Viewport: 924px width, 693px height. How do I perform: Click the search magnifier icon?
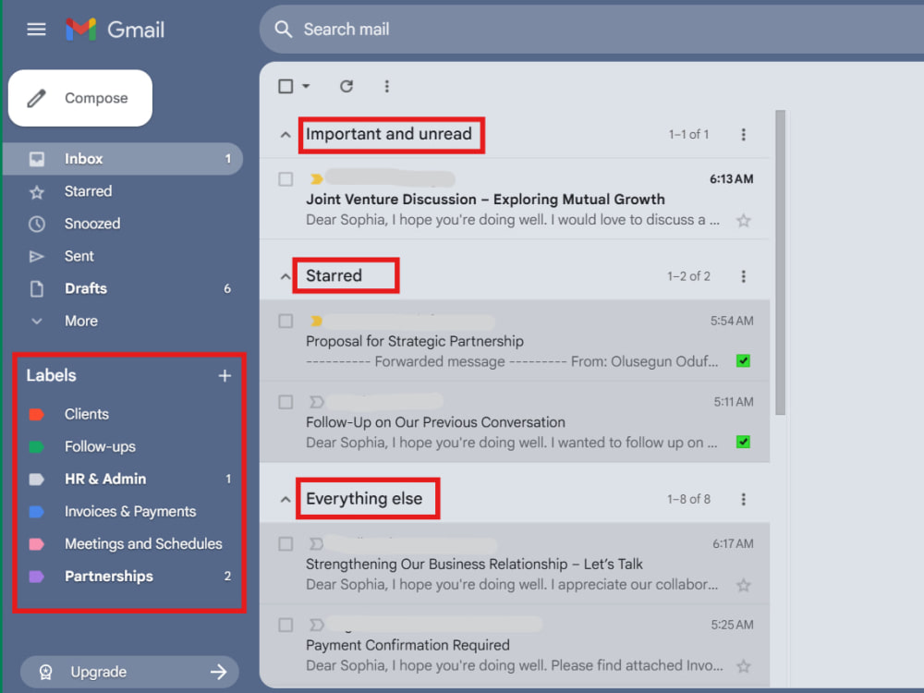[x=284, y=29]
